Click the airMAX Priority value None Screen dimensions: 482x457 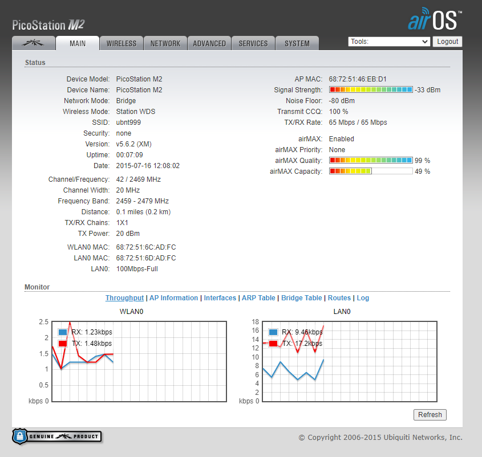pyautogui.click(x=337, y=150)
